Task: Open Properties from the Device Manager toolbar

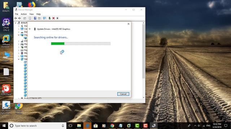Action: click(x=30, y=18)
